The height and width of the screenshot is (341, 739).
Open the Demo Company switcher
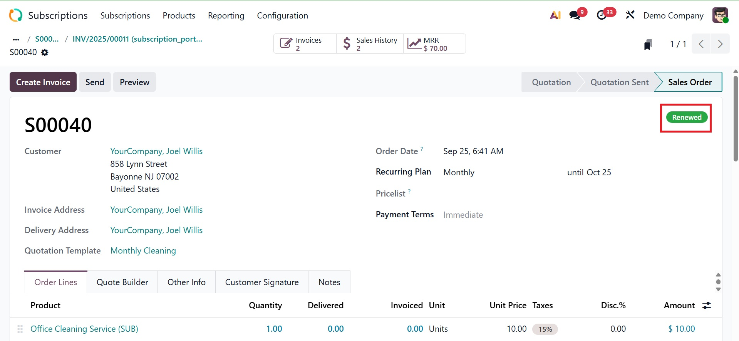673,16
